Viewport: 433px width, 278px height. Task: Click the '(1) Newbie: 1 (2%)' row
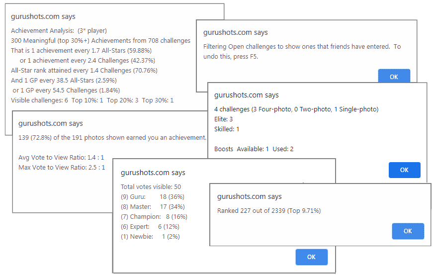coord(150,237)
